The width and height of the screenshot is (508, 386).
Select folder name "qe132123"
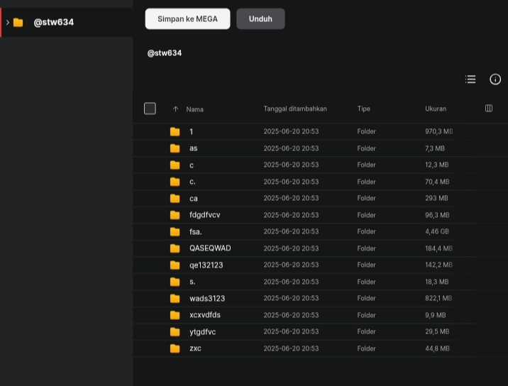pos(206,265)
